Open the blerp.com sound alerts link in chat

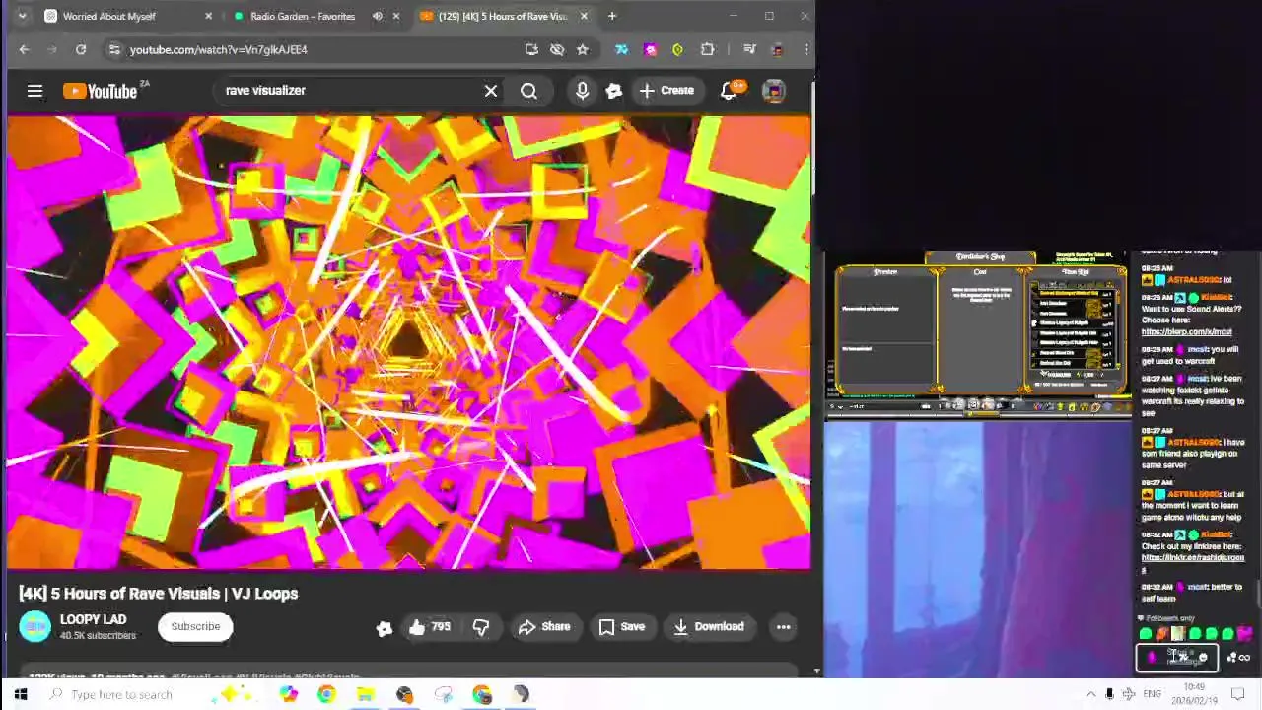click(1186, 332)
